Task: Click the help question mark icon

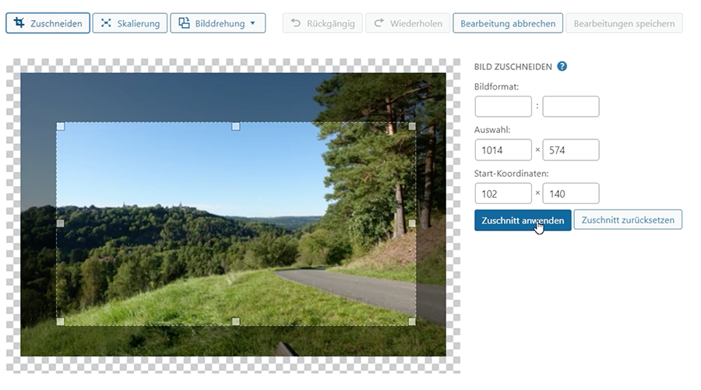Action: (x=562, y=67)
